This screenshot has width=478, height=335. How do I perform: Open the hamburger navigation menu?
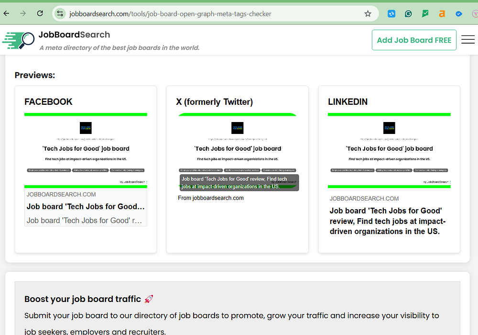point(467,40)
